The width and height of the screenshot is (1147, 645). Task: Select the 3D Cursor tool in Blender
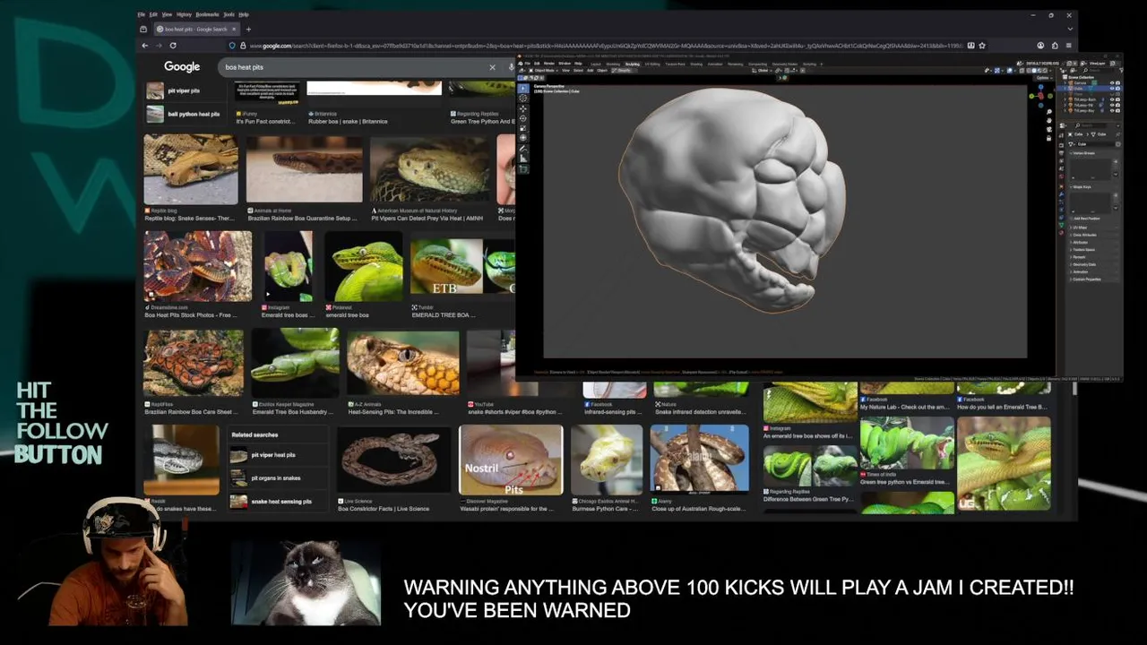523,99
